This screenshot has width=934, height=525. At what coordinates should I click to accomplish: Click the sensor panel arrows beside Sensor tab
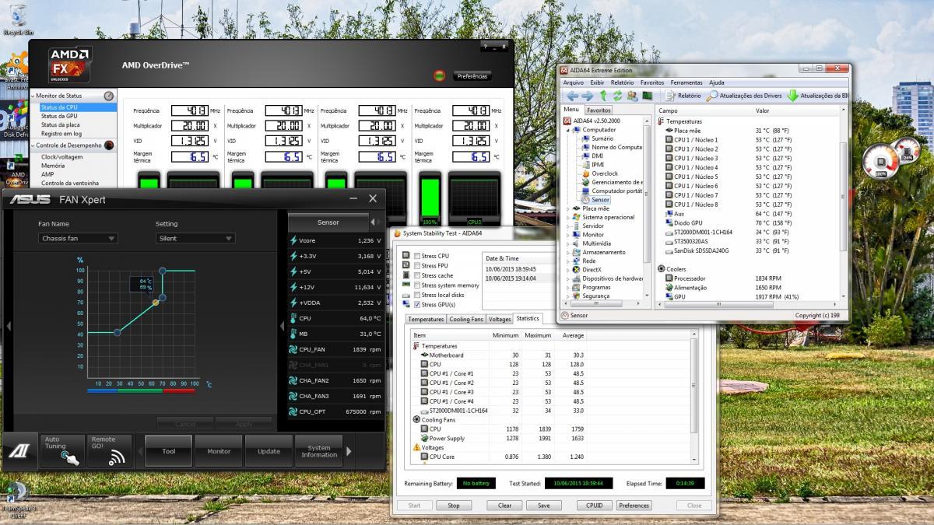376,222
